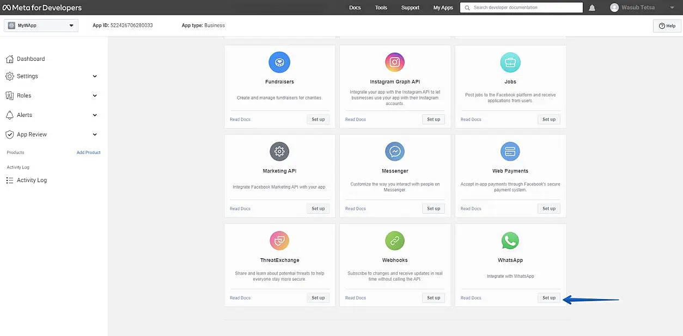The height and width of the screenshot is (336, 683).
Task: Expand the App Review sidebar section
Action: coord(95,134)
